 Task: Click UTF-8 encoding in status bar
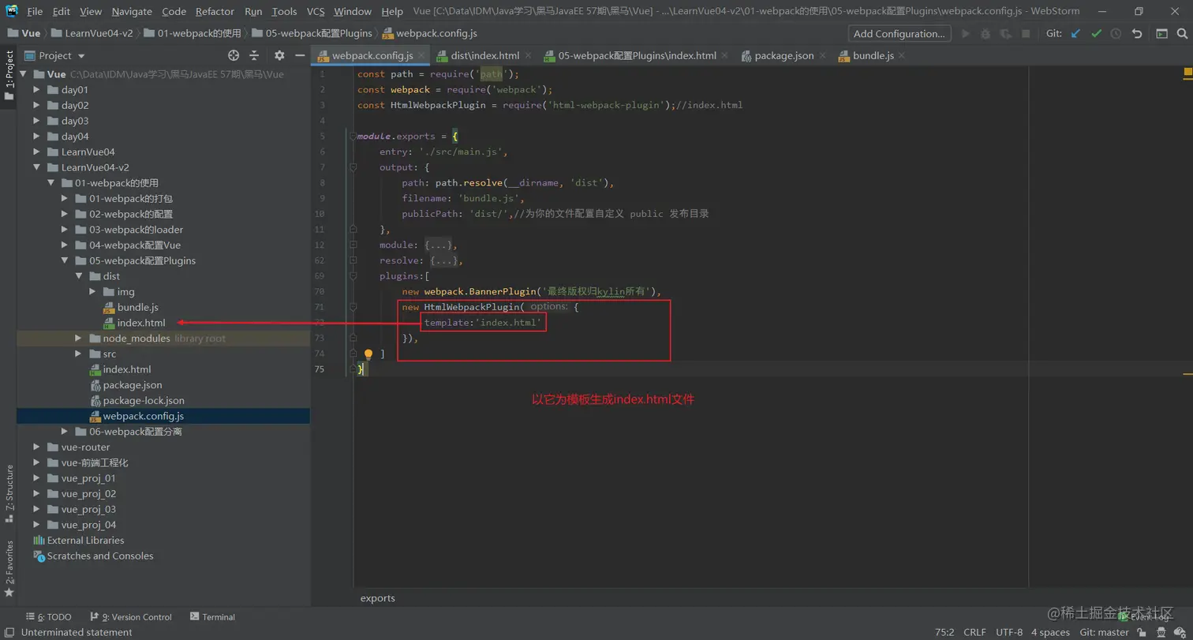click(1009, 632)
